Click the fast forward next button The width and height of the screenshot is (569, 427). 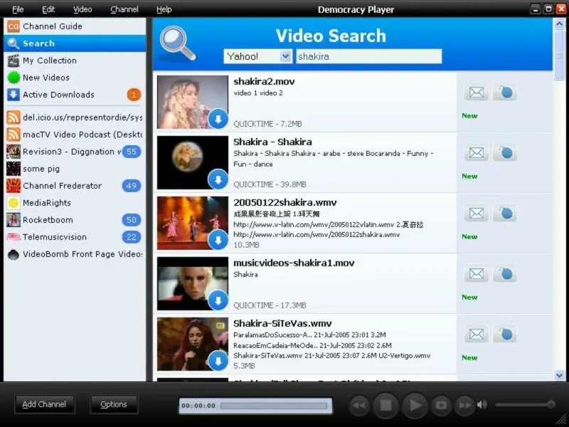[465, 405]
